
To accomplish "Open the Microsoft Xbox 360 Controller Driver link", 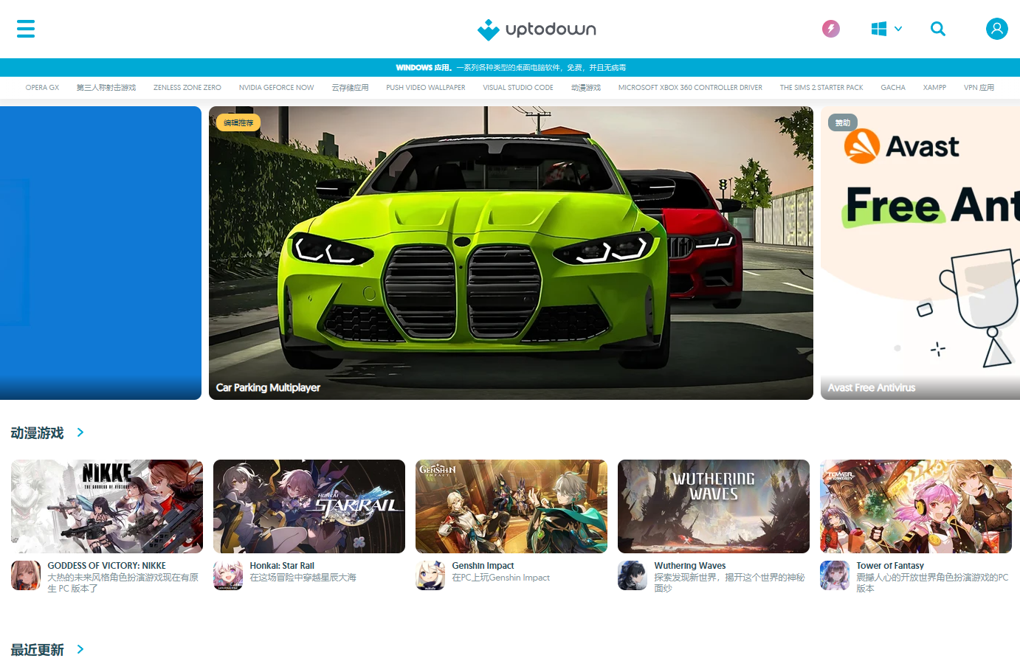I will point(690,88).
